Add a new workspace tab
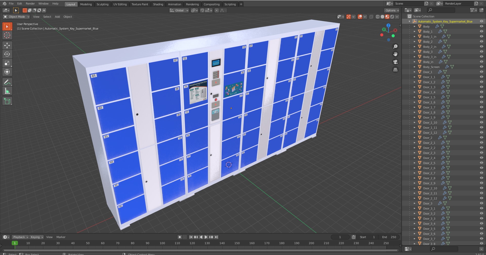This screenshot has width=486, height=255. [241, 4]
